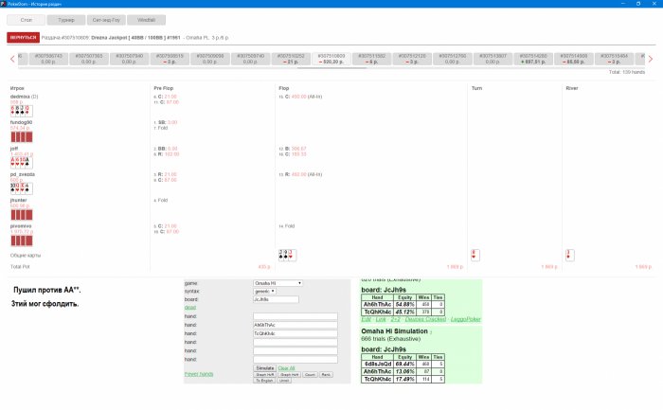Click the river community card
663x410 pixels.
(570, 255)
